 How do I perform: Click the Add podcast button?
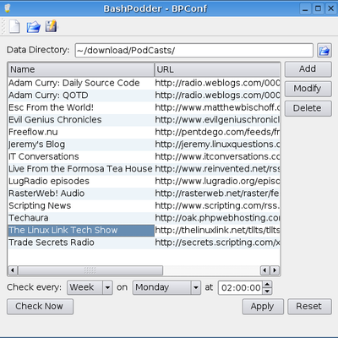coord(308,69)
